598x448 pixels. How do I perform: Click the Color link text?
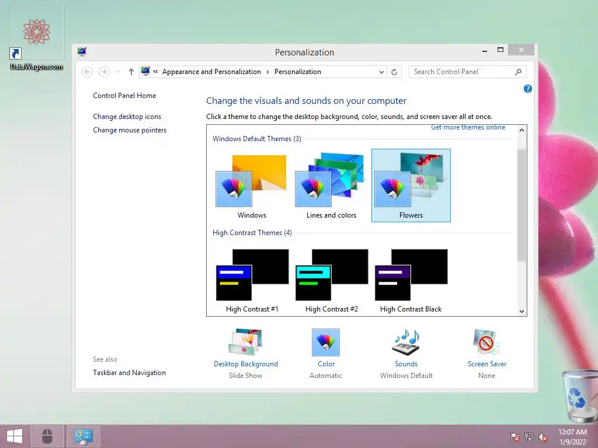click(x=326, y=364)
